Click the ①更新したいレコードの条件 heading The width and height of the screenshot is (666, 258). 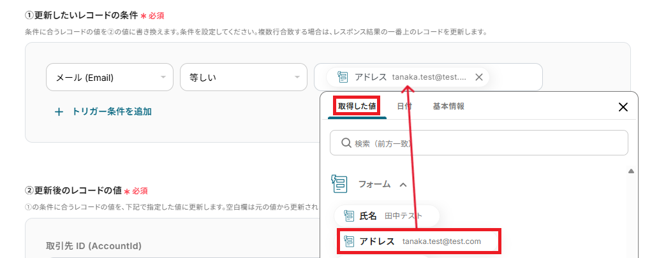pos(81,16)
